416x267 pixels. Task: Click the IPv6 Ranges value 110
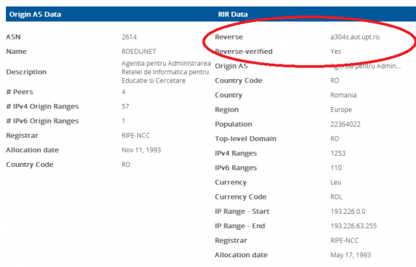point(336,168)
